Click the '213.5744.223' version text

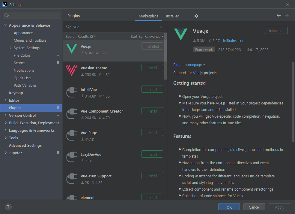[230, 50]
